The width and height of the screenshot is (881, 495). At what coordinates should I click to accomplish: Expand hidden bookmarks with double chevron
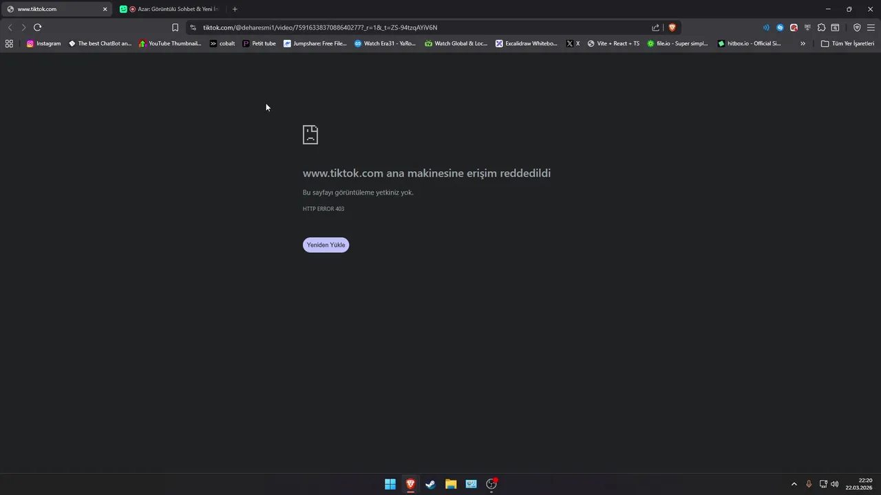803,43
